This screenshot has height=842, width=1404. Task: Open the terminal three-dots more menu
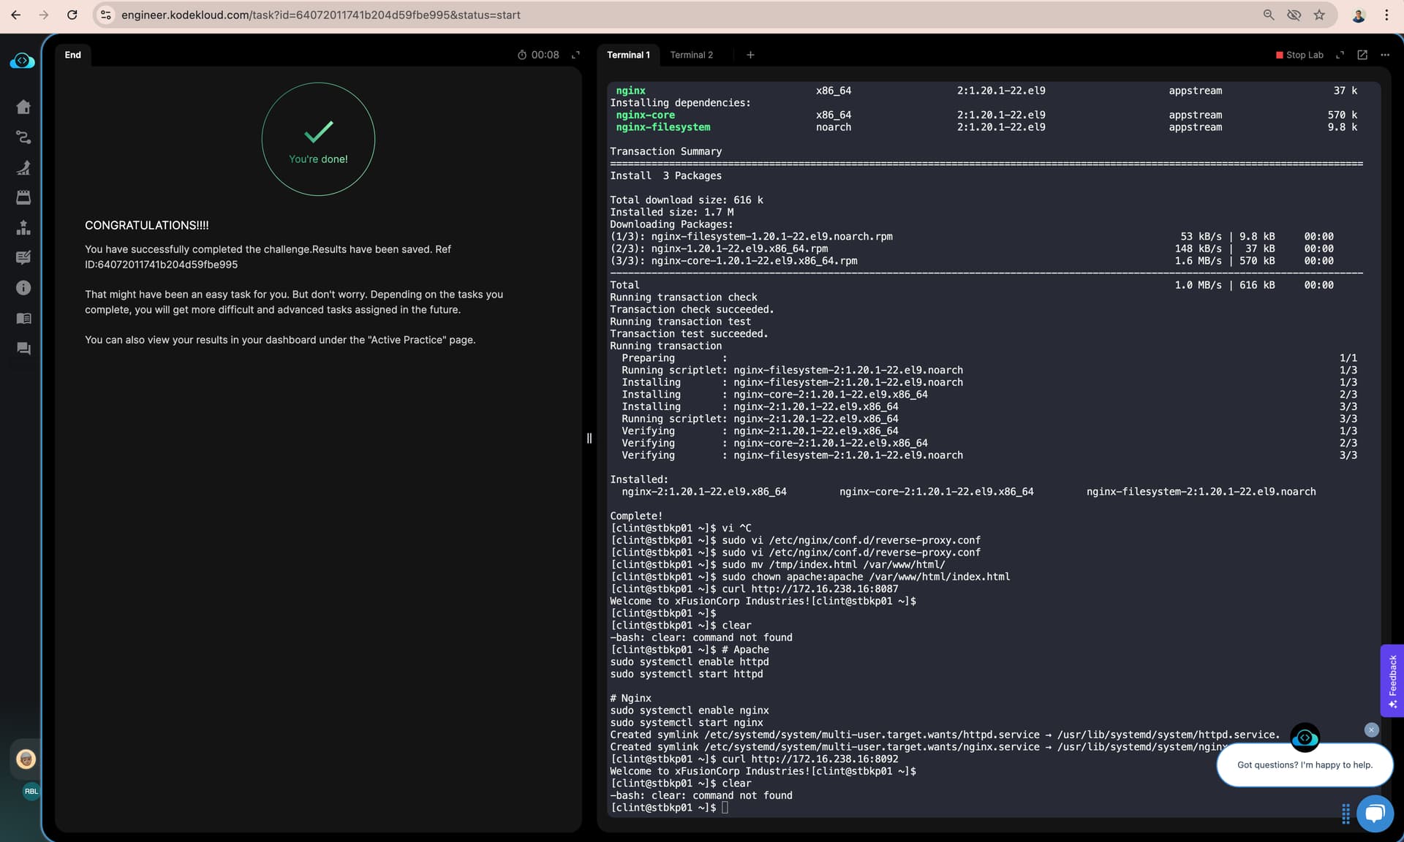pyautogui.click(x=1385, y=55)
